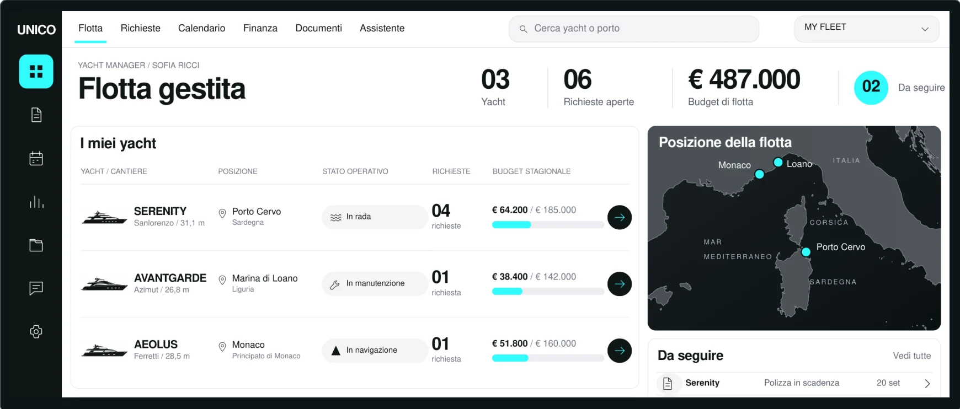Viewport: 960px width, 409px height.
Task: Click the 06 Richieste aperte counter
Action: [x=599, y=87]
